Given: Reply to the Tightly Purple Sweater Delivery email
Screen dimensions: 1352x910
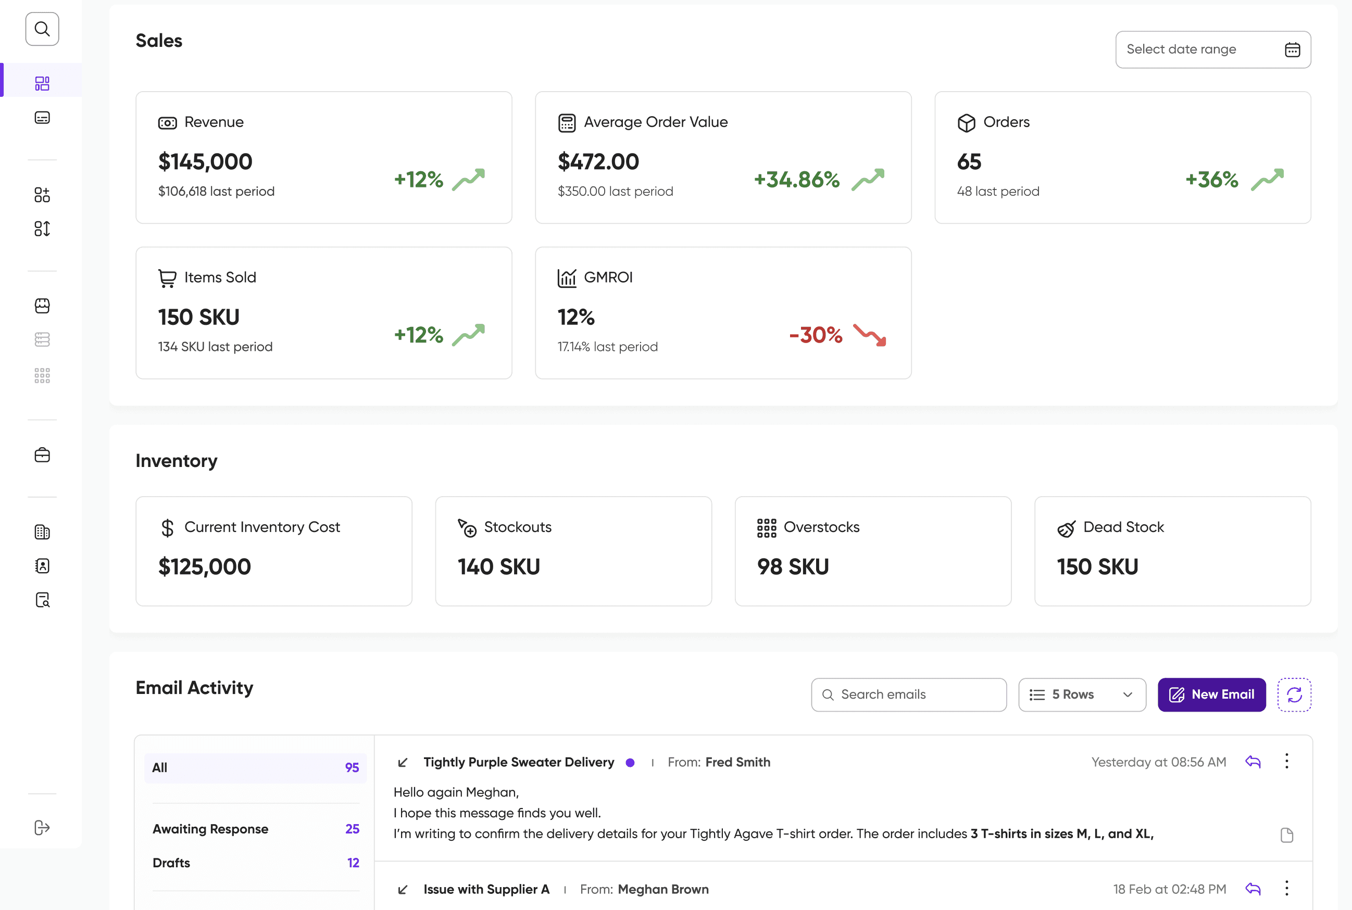Looking at the screenshot, I should click(x=1253, y=762).
